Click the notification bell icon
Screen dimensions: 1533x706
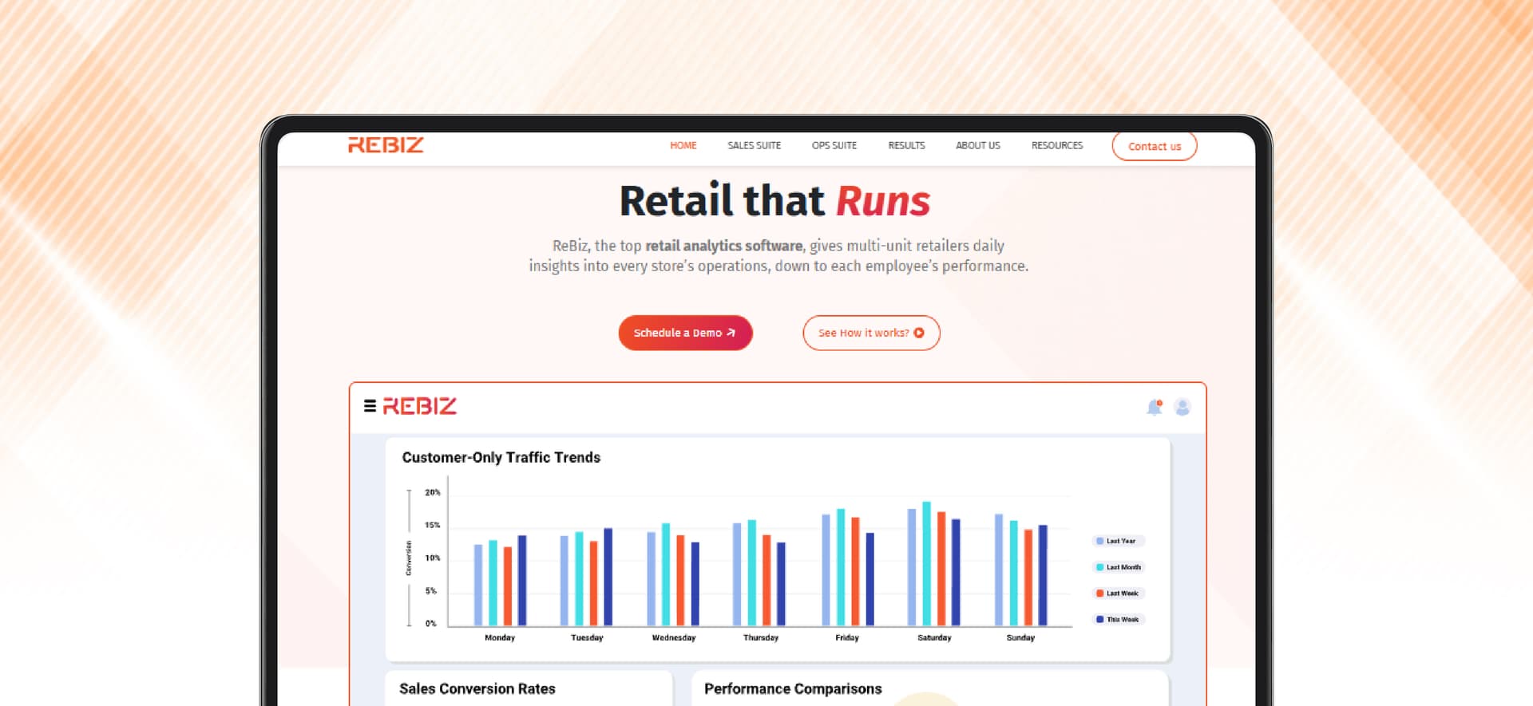(1154, 407)
